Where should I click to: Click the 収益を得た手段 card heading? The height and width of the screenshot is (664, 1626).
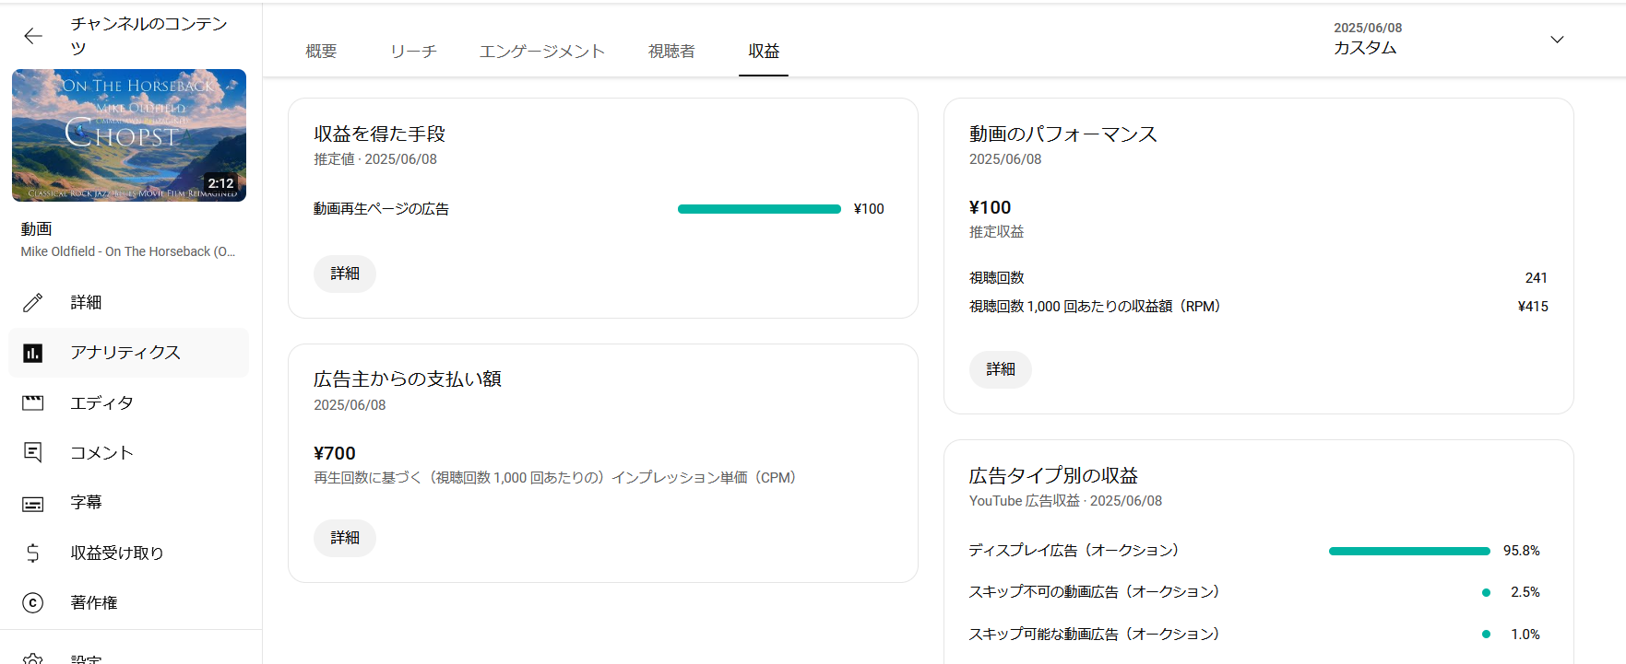(379, 134)
